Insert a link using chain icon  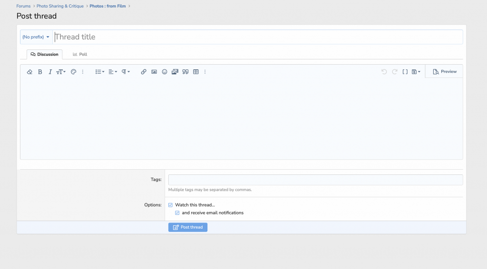144,72
